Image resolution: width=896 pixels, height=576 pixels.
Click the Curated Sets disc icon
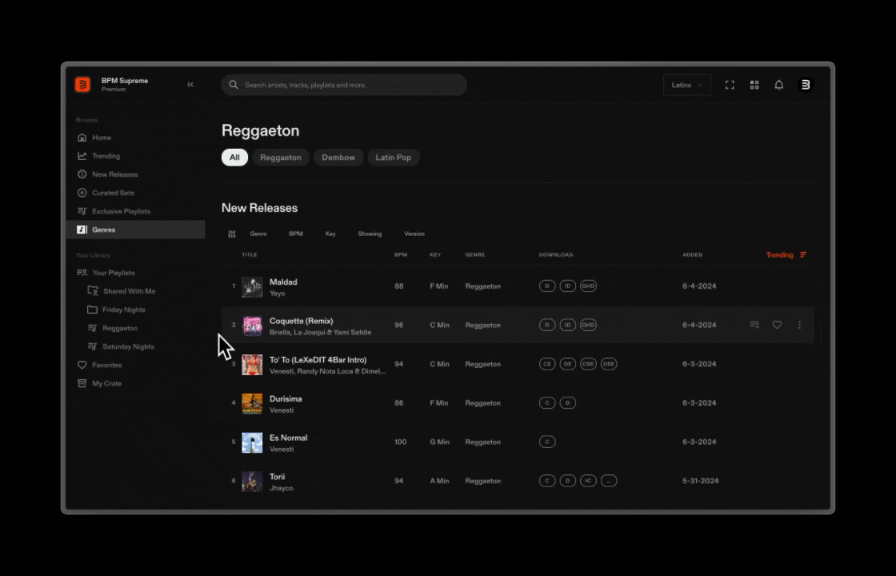point(82,193)
